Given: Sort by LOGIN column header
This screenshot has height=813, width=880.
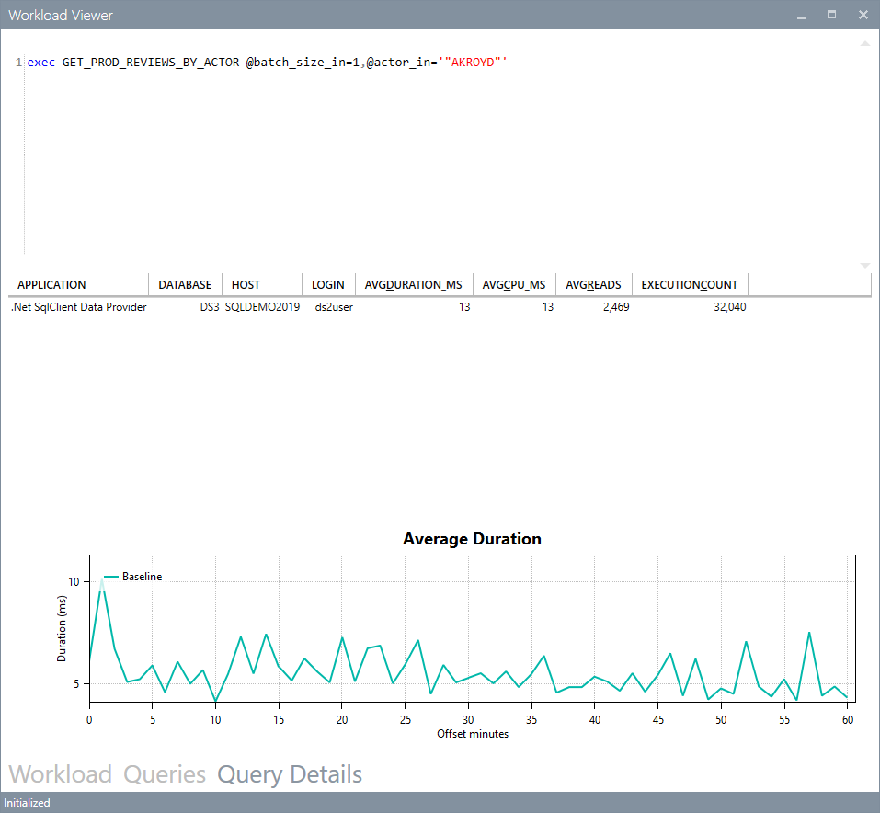Looking at the screenshot, I should (x=328, y=285).
